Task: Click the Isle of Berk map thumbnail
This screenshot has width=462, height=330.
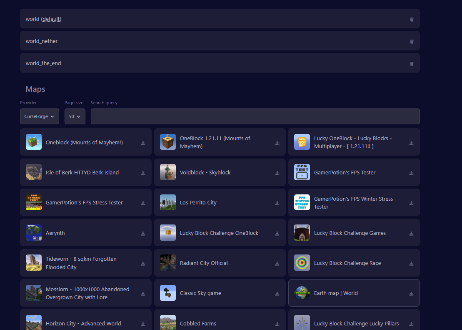Action: pyautogui.click(x=34, y=172)
